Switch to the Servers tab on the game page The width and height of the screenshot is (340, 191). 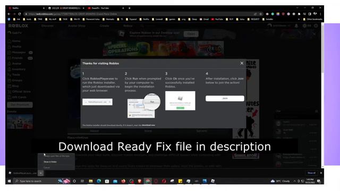(202, 131)
